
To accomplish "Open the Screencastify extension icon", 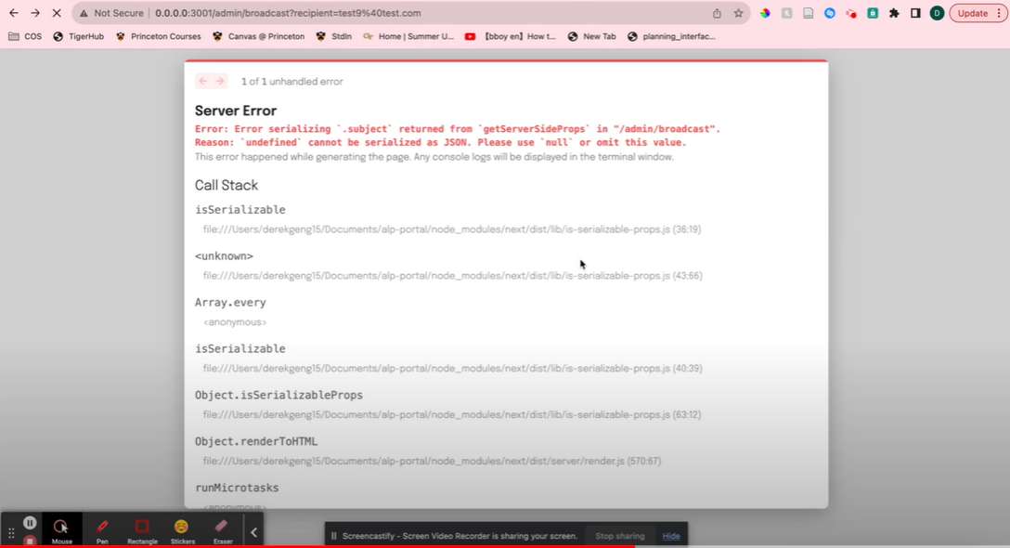I will click(851, 13).
